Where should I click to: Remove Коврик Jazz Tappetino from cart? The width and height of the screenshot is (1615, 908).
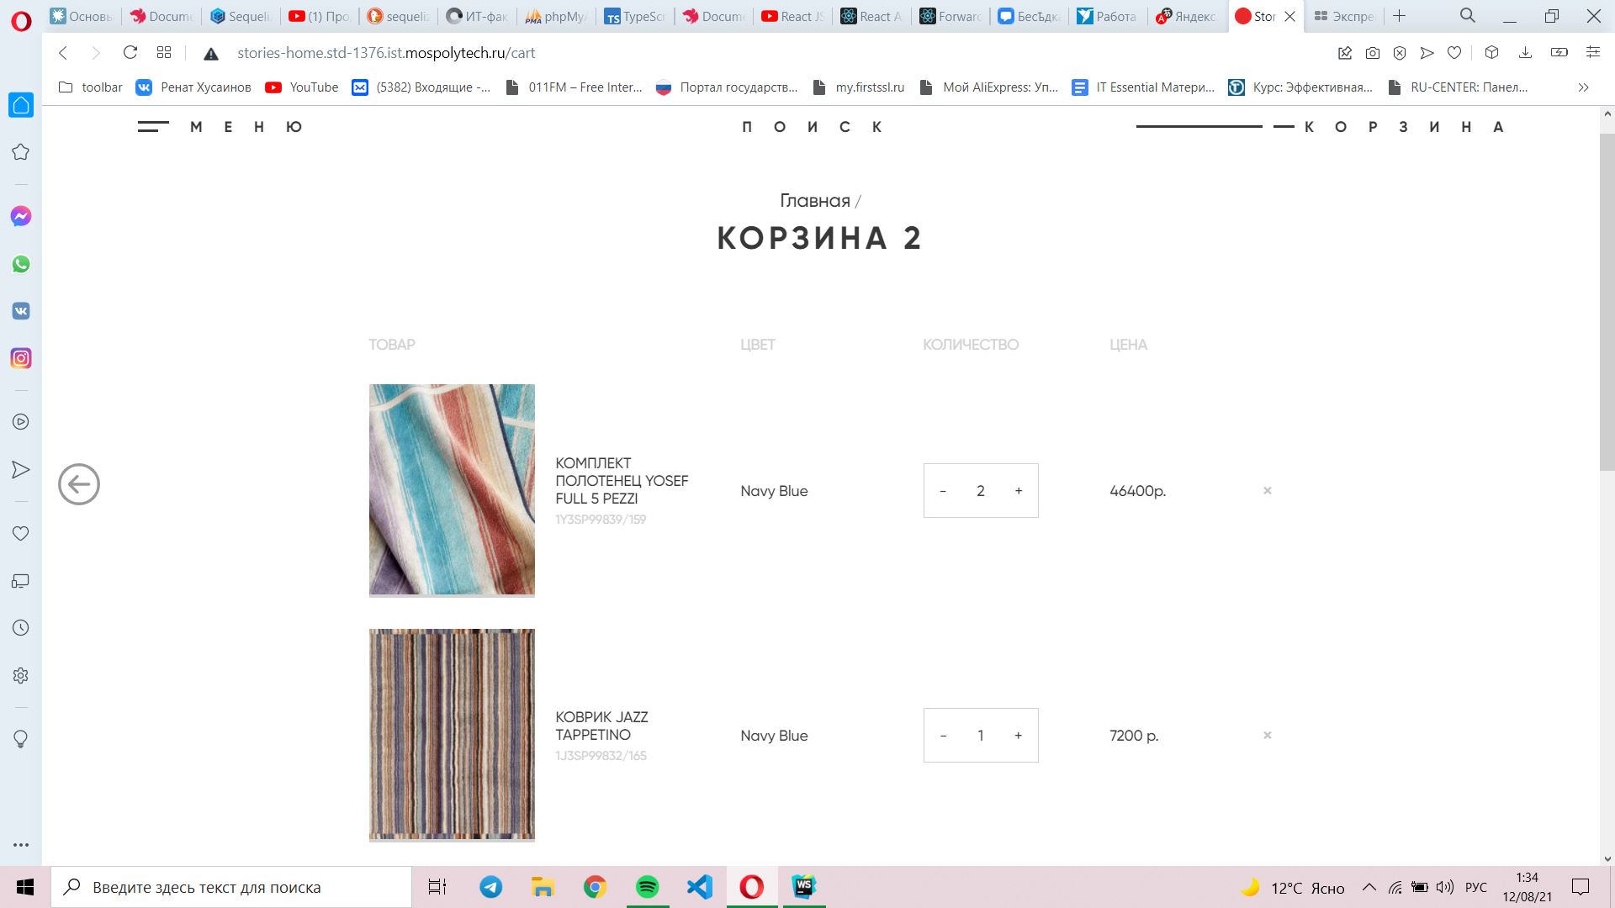point(1268,736)
